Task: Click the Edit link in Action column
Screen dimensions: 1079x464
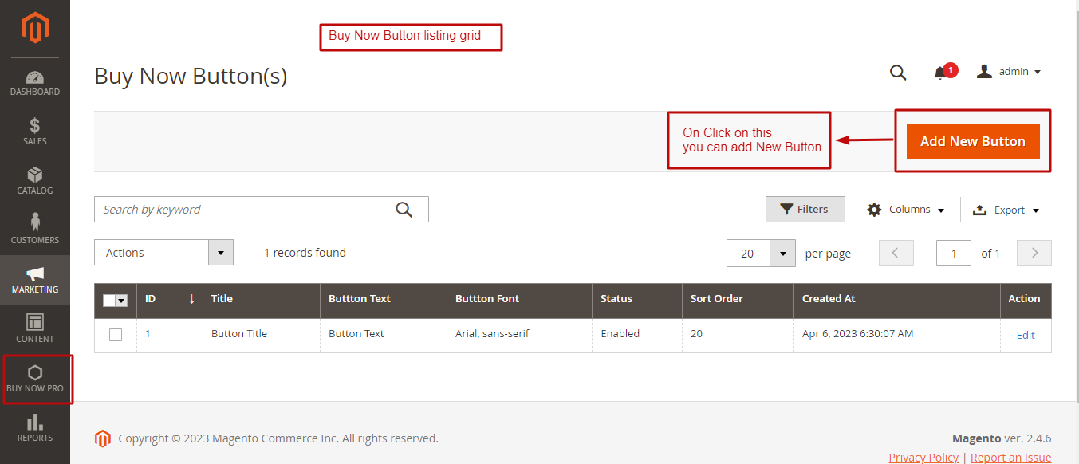Action: pos(1026,335)
